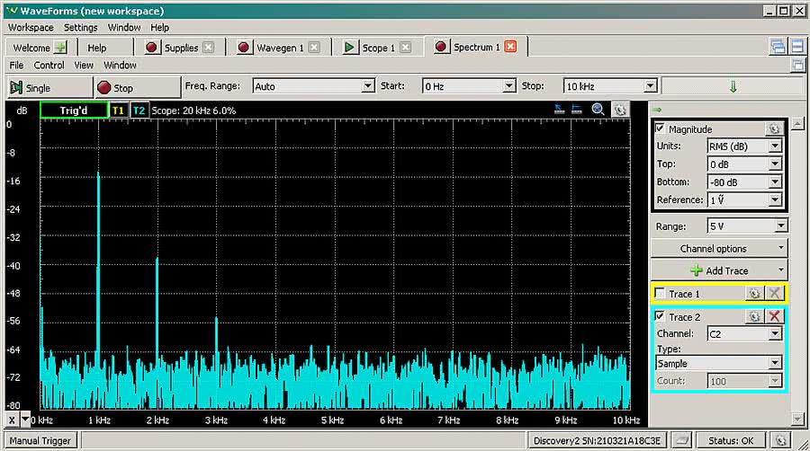Open plot settings gear above the spectrum
The width and height of the screenshot is (810, 451).
[620, 110]
